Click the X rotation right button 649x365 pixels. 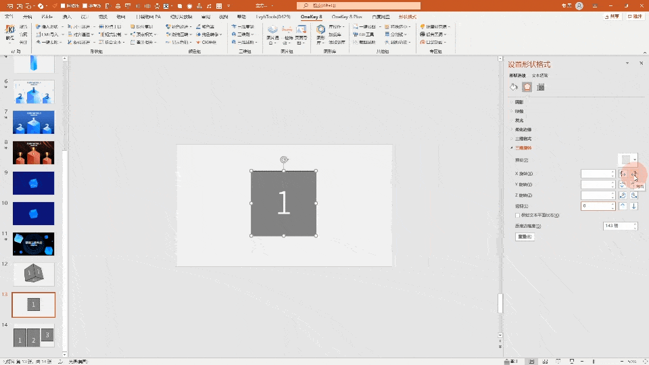coord(633,174)
